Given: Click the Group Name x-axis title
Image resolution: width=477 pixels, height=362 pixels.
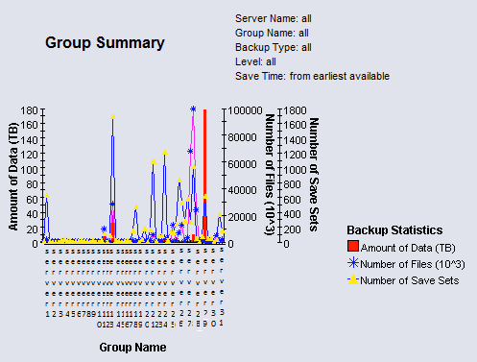Looking at the screenshot, I should click(x=132, y=348).
